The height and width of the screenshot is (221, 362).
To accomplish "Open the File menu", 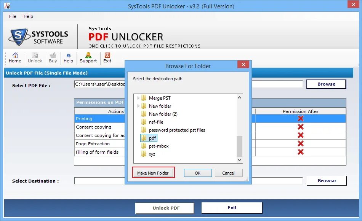I will pos(13,16).
